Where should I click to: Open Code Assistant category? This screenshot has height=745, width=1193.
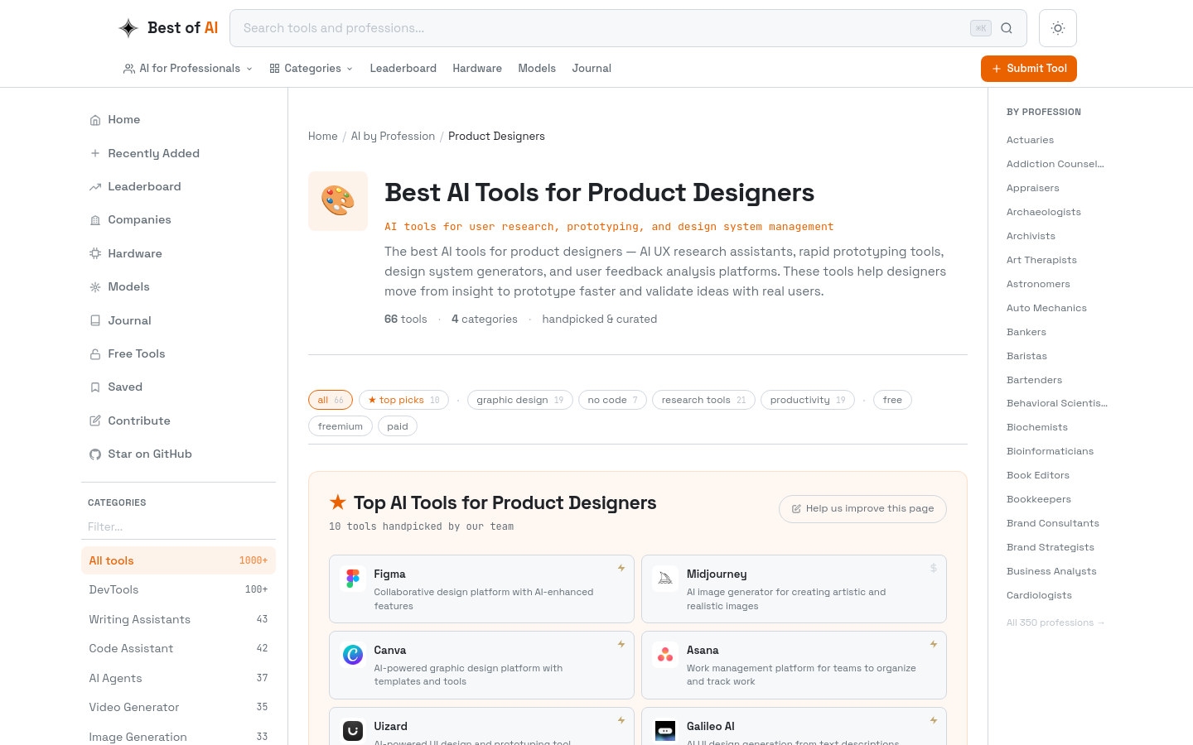pyautogui.click(x=178, y=648)
